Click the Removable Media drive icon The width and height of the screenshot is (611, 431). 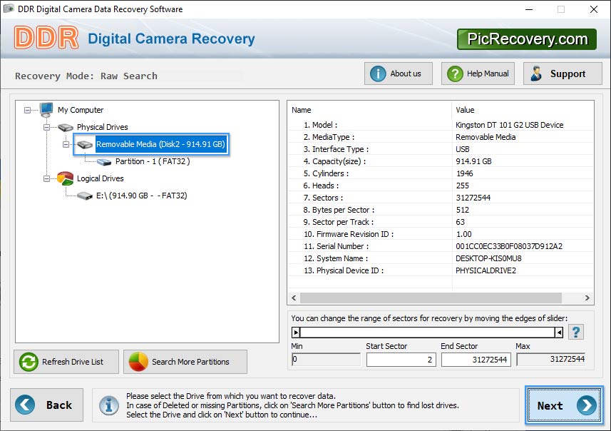pyautogui.click(x=85, y=145)
